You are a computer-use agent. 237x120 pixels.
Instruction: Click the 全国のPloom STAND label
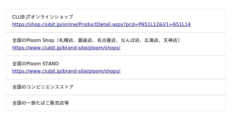tap(35, 64)
